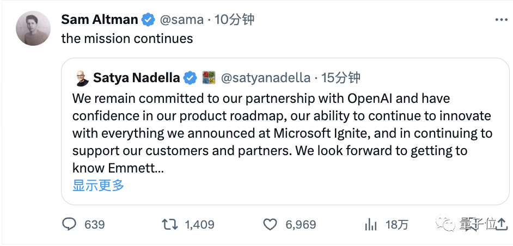The height and width of the screenshot is (246, 513).
Task: Click the 1,409 retweet count
Action: pos(199,224)
